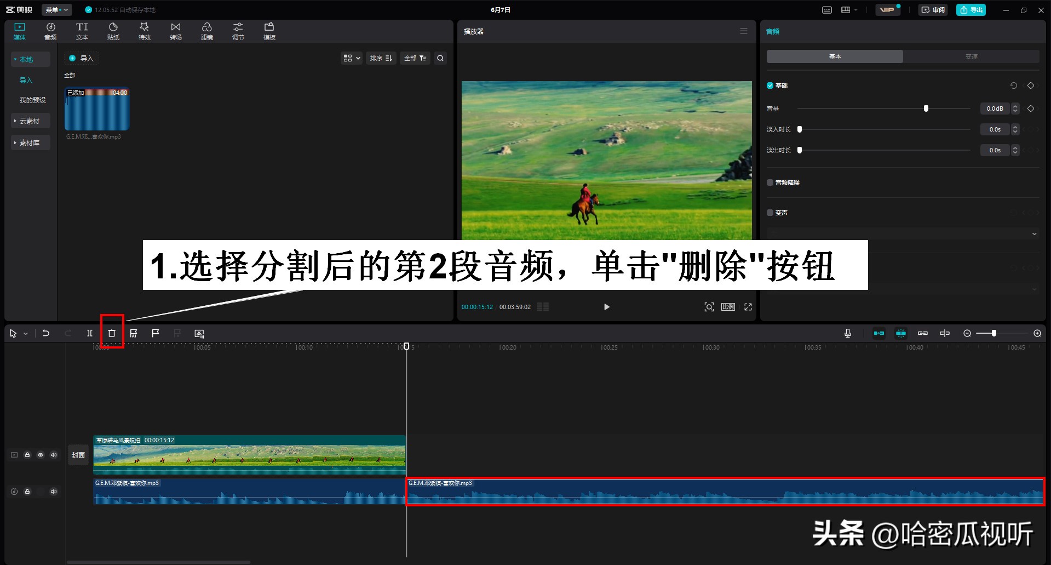Click the 导入 import button

point(81,58)
